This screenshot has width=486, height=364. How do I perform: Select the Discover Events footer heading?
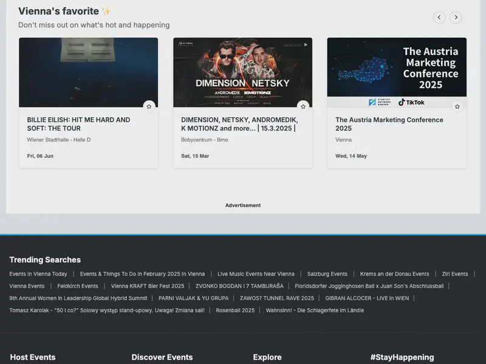tap(162, 357)
